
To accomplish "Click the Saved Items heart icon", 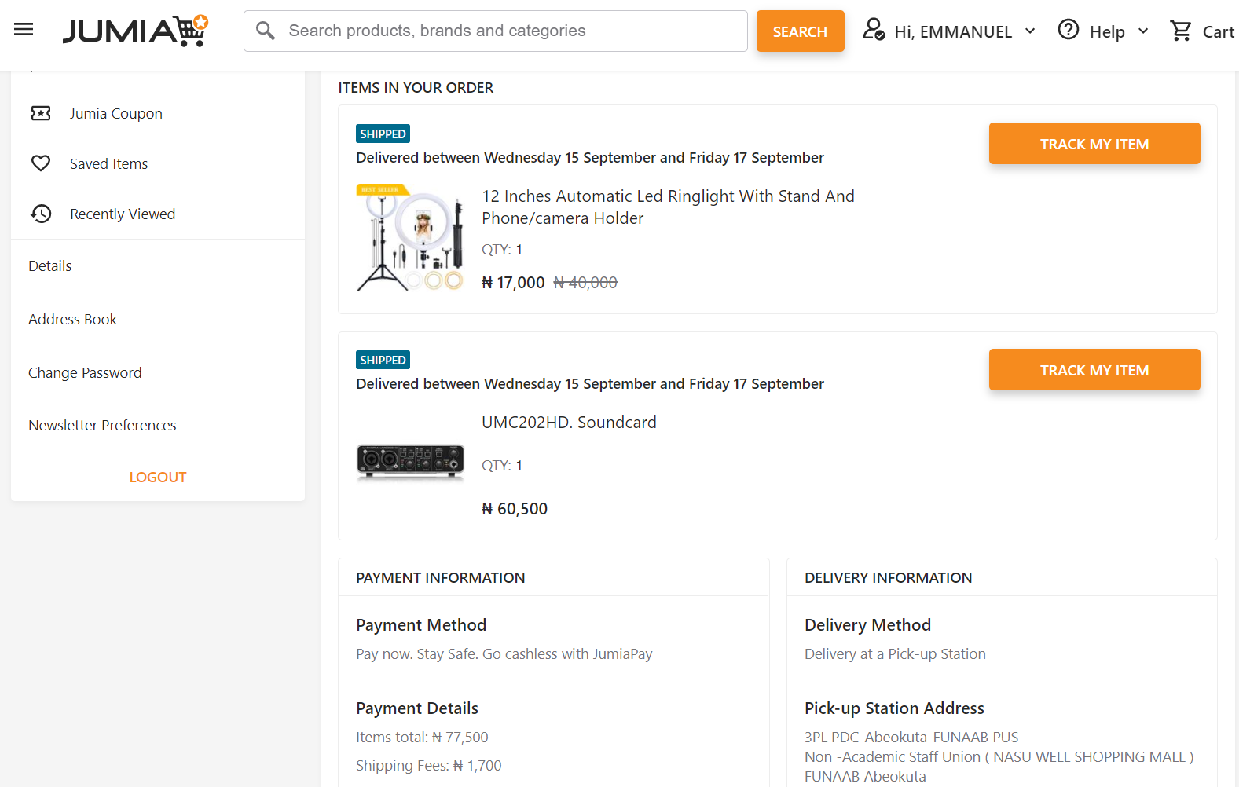I will pyautogui.click(x=41, y=163).
